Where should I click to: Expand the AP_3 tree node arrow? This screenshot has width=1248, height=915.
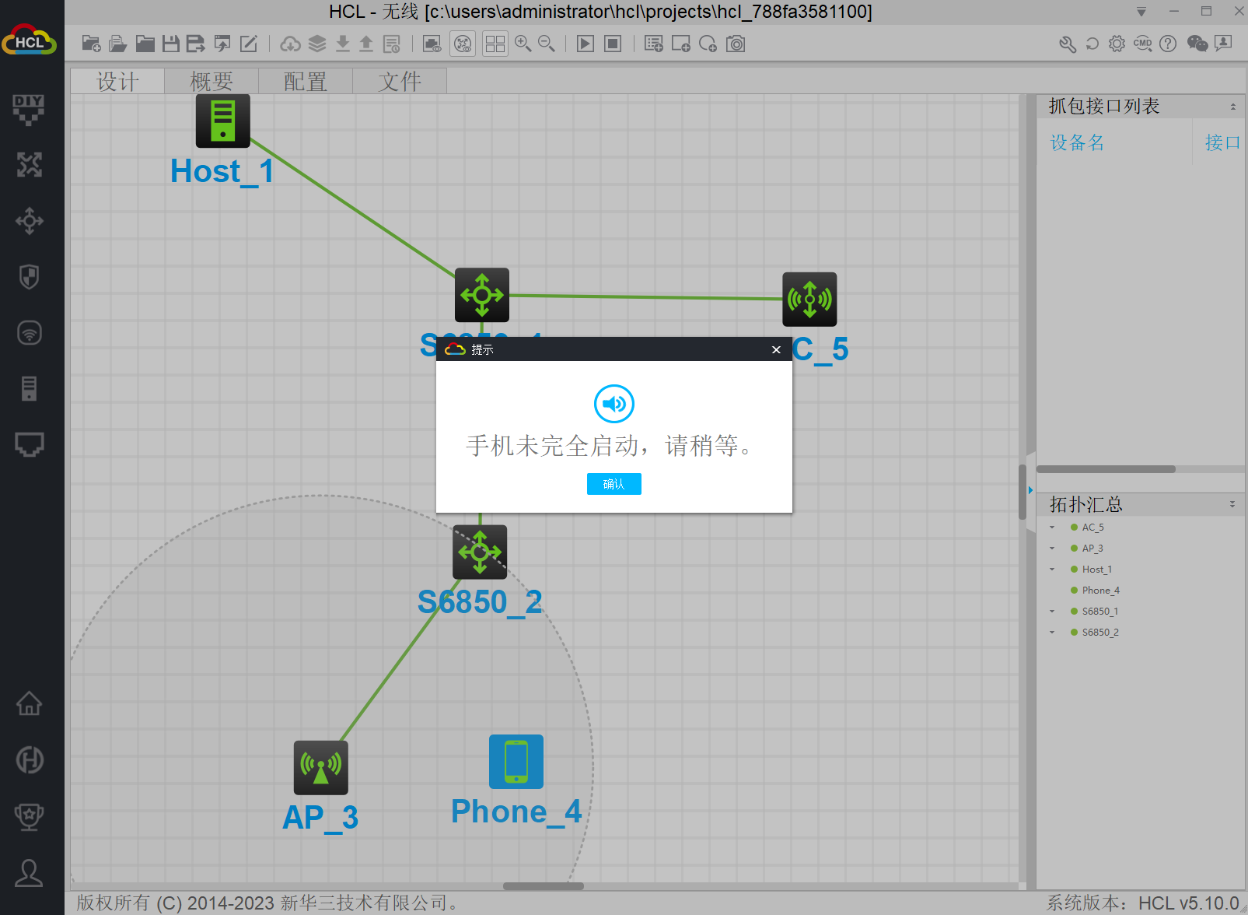click(1052, 549)
